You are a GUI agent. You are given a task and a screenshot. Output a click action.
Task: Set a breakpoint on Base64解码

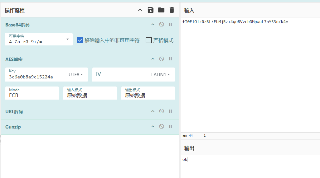[170, 25]
